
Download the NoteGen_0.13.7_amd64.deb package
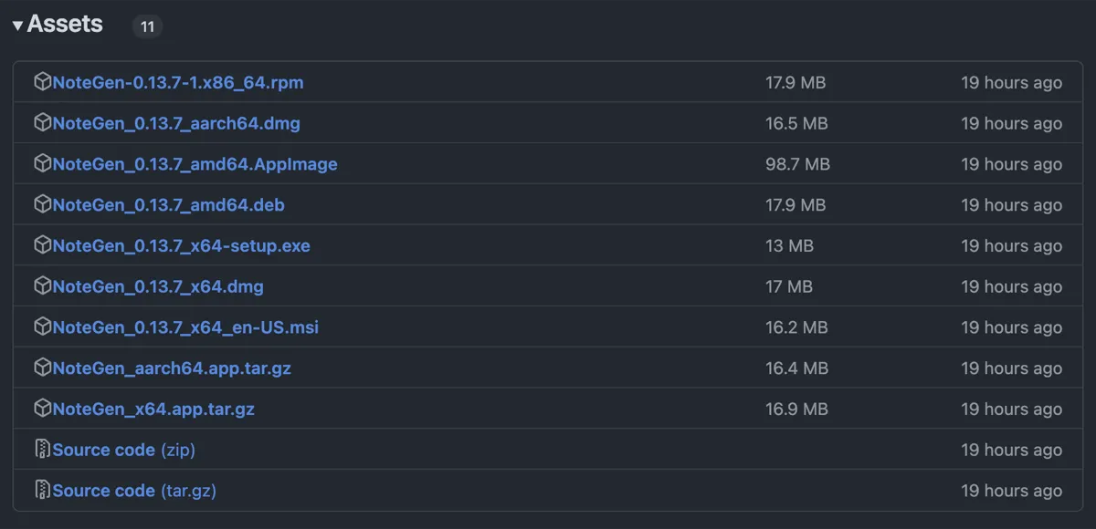tap(169, 205)
